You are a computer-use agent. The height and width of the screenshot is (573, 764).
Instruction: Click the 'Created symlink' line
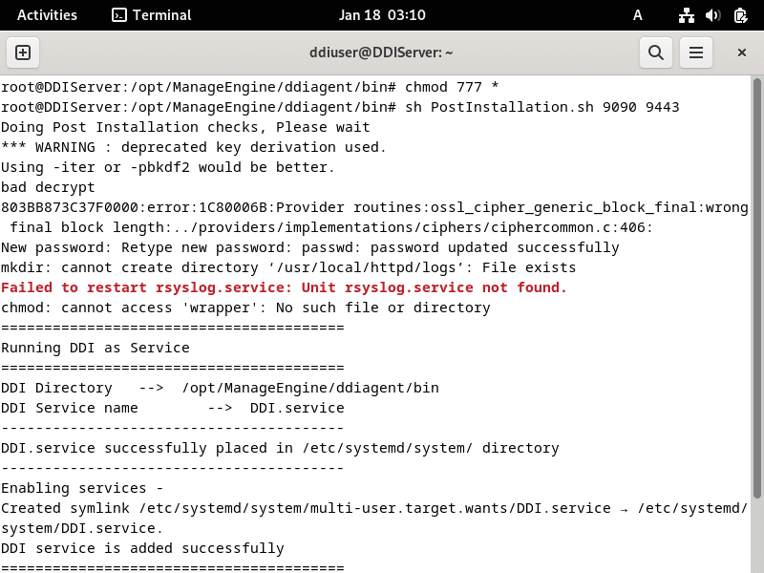(x=374, y=508)
